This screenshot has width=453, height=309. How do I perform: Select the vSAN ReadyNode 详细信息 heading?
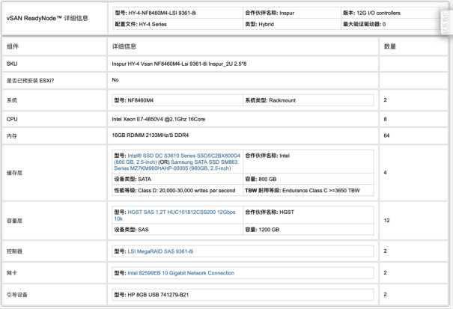click(x=47, y=18)
